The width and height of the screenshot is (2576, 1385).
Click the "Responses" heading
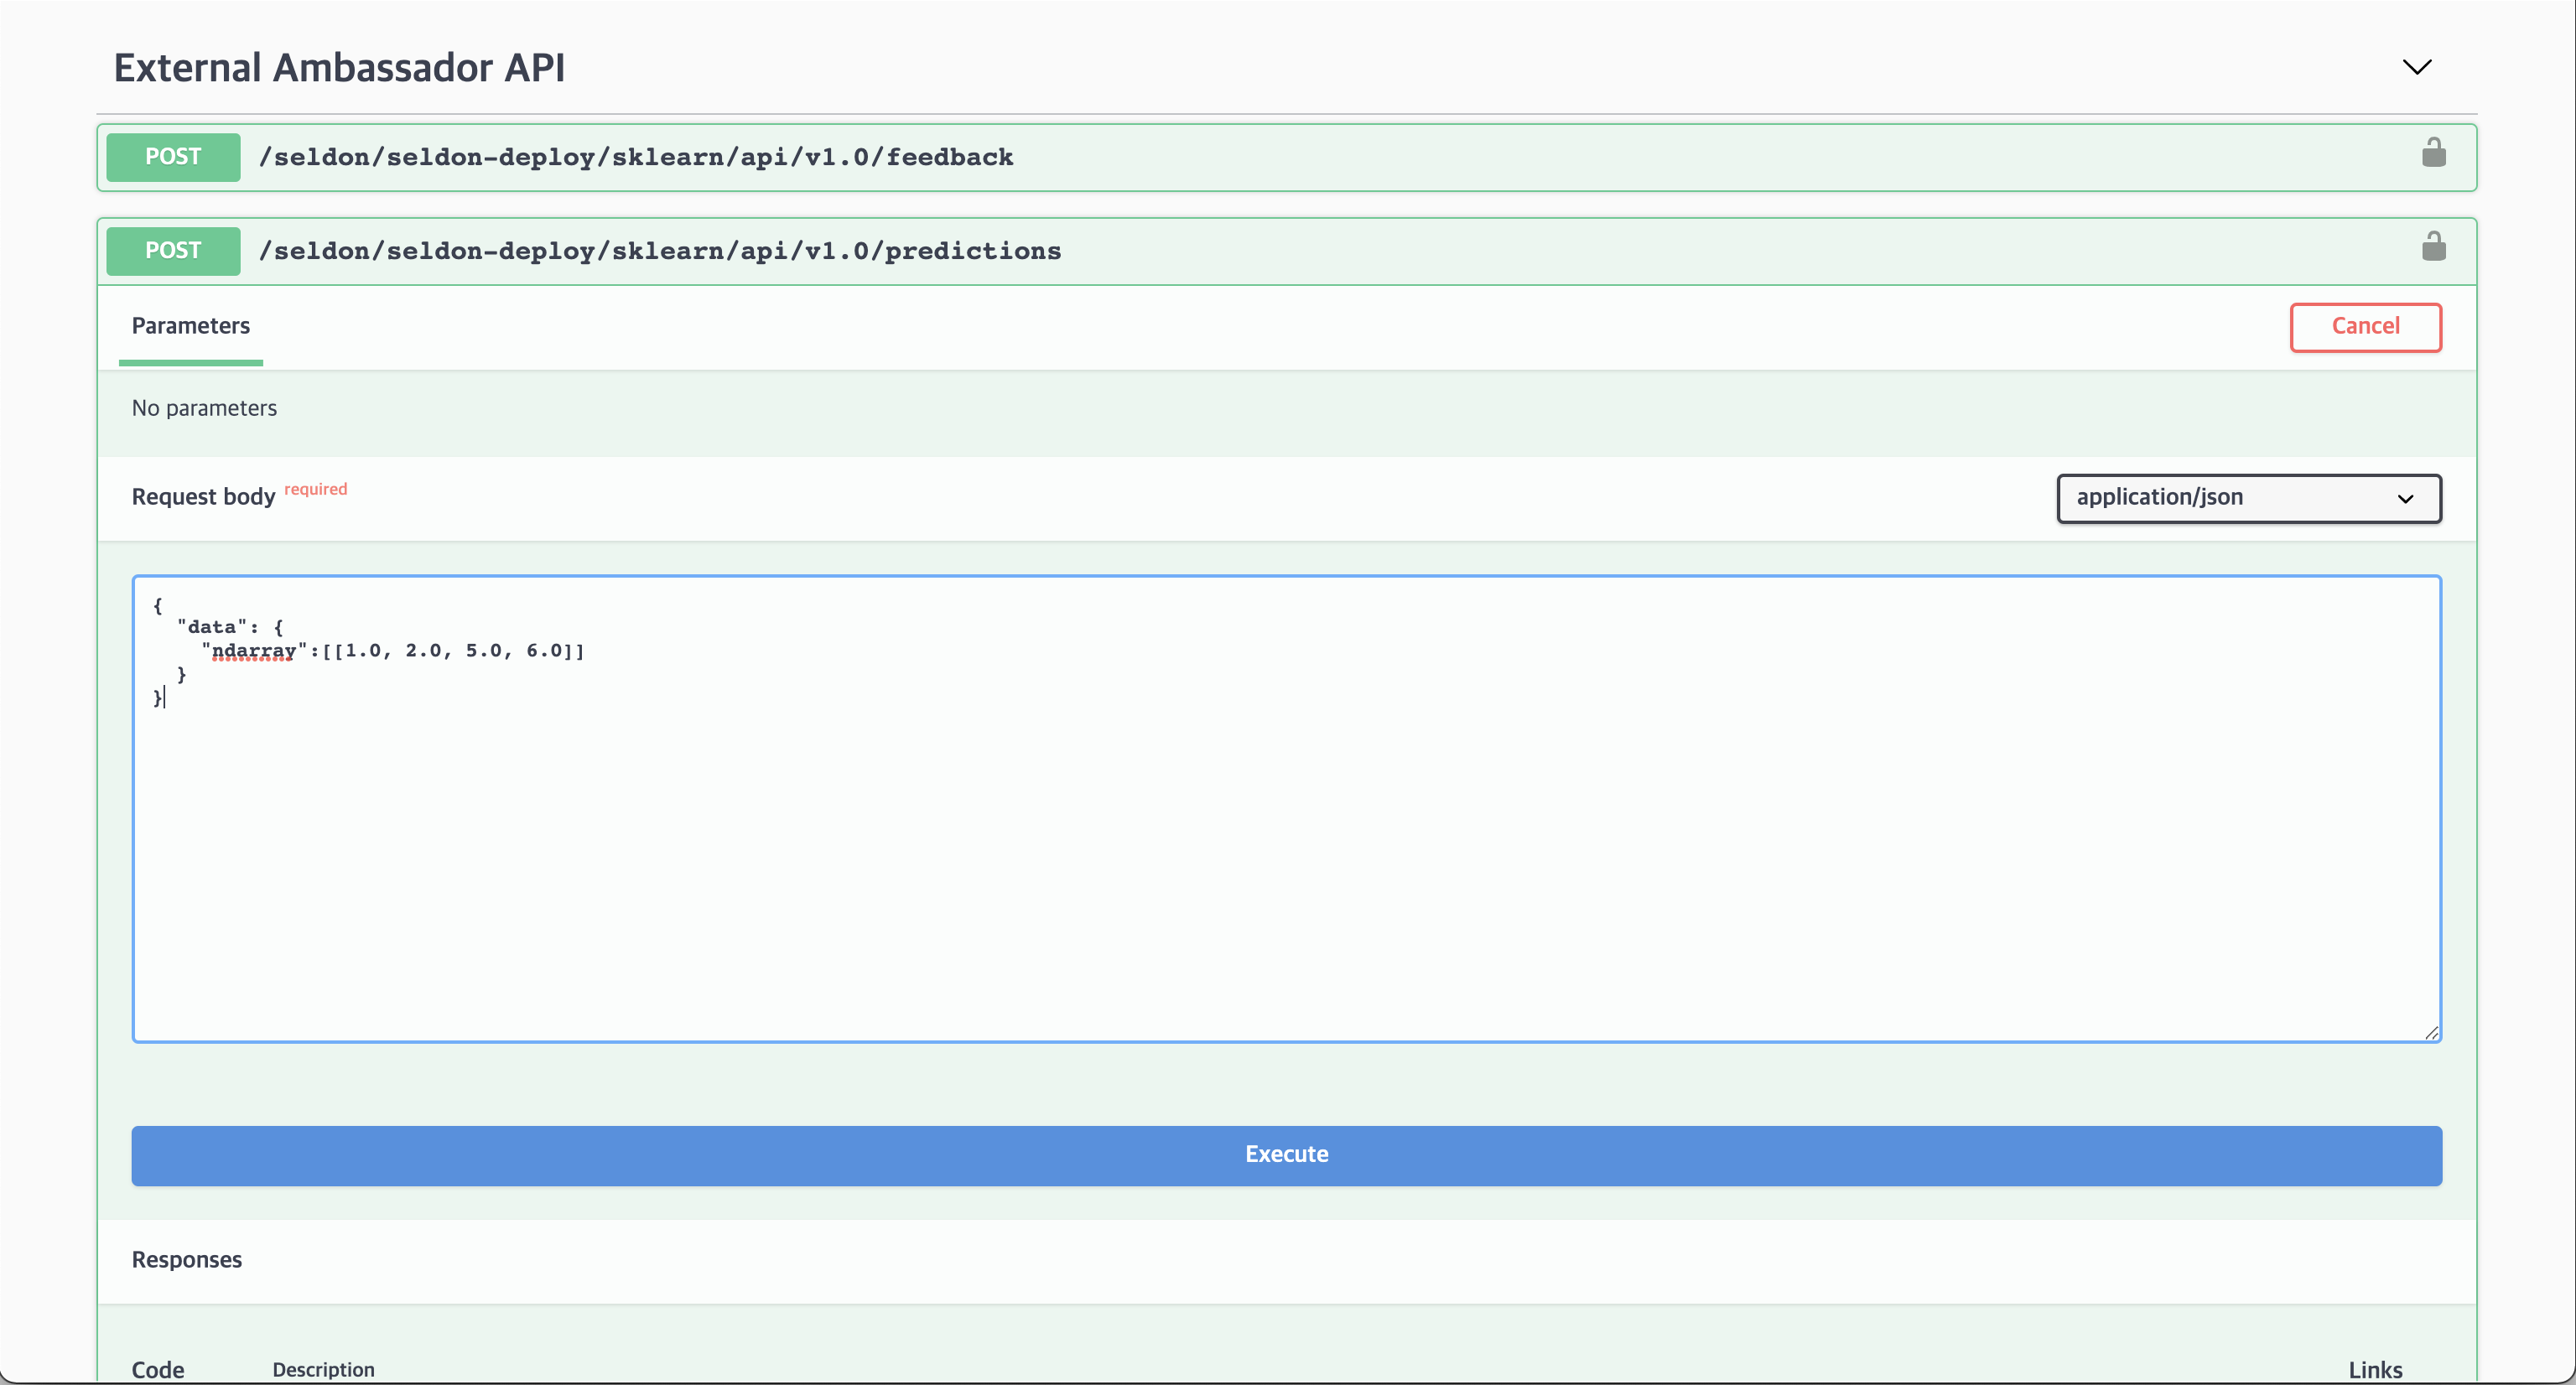[187, 1260]
